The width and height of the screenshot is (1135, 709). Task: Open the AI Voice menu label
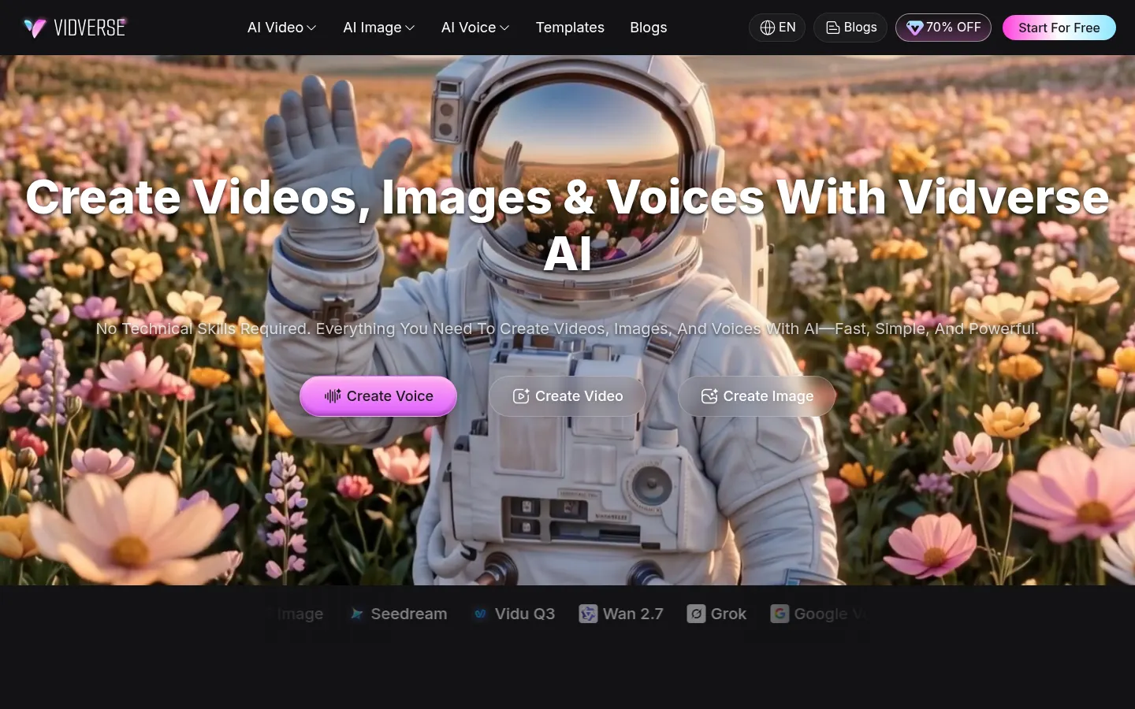(x=468, y=28)
